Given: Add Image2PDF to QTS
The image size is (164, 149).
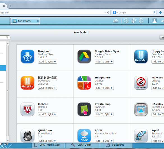Looking at the screenshot, I should 104,88.
